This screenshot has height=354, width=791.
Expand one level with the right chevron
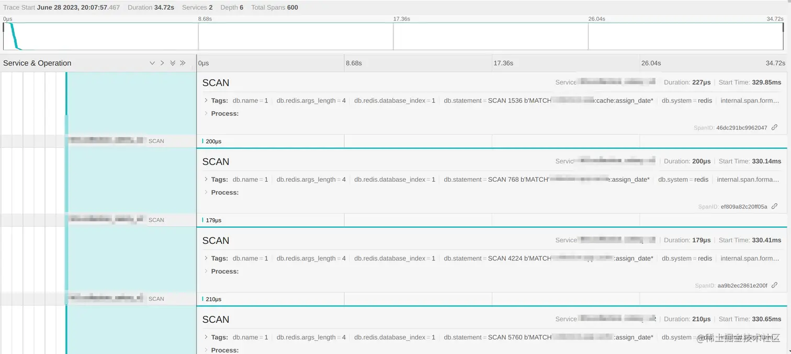162,63
